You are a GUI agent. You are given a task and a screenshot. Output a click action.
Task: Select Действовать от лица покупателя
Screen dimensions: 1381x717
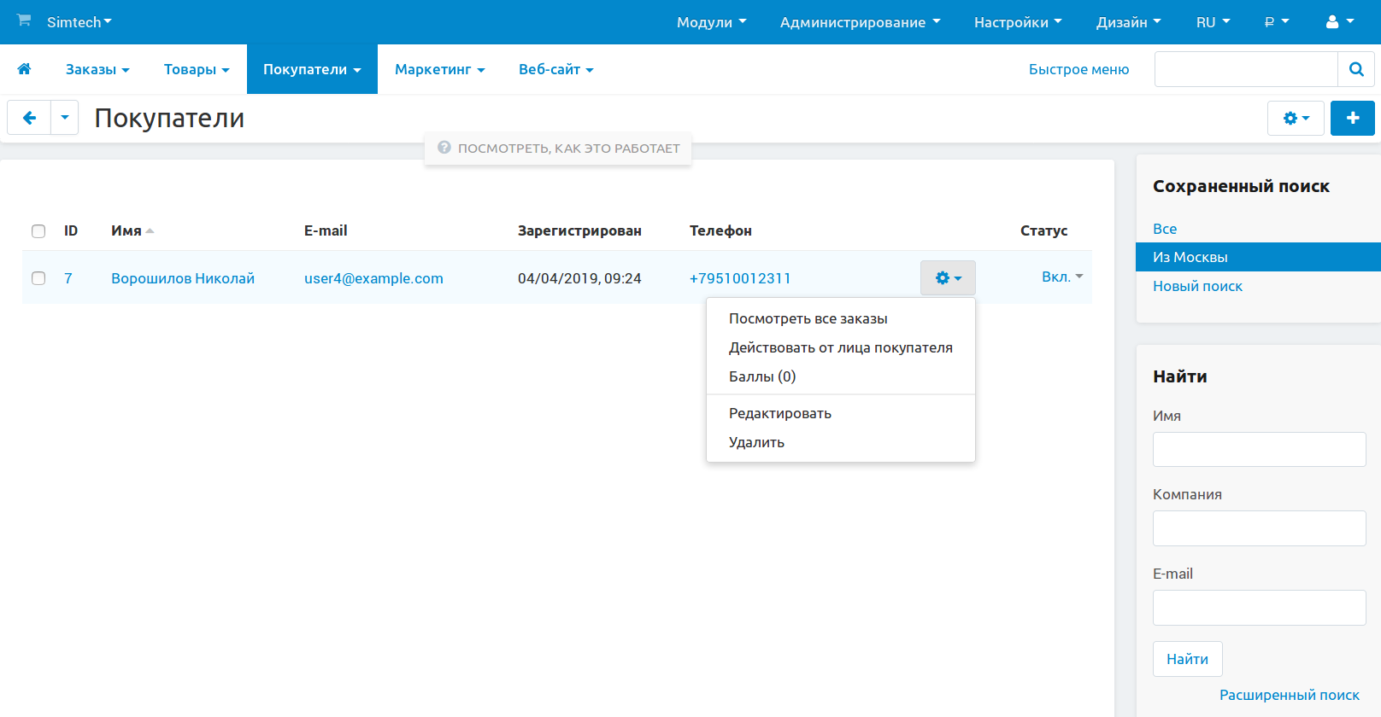[x=841, y=347]
